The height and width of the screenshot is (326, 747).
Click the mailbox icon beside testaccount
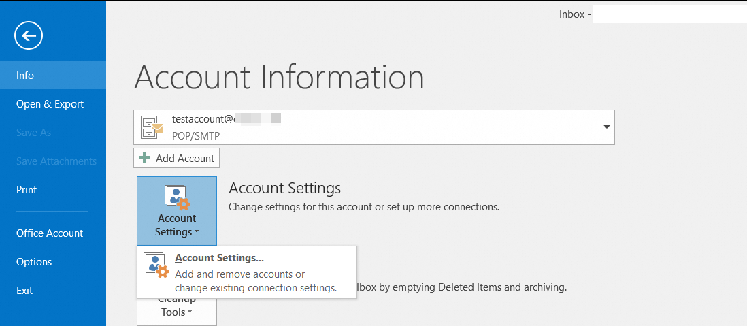152,127
